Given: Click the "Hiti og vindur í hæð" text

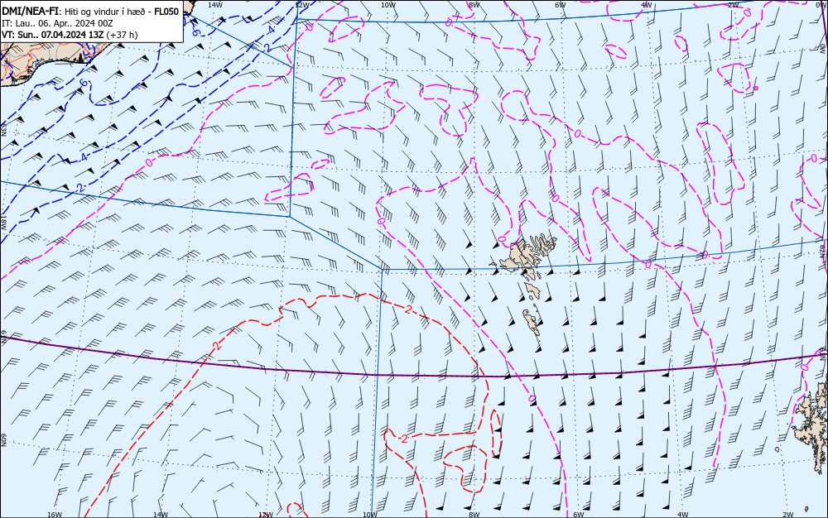Looking at the screenshot, I should coord(104,12).
